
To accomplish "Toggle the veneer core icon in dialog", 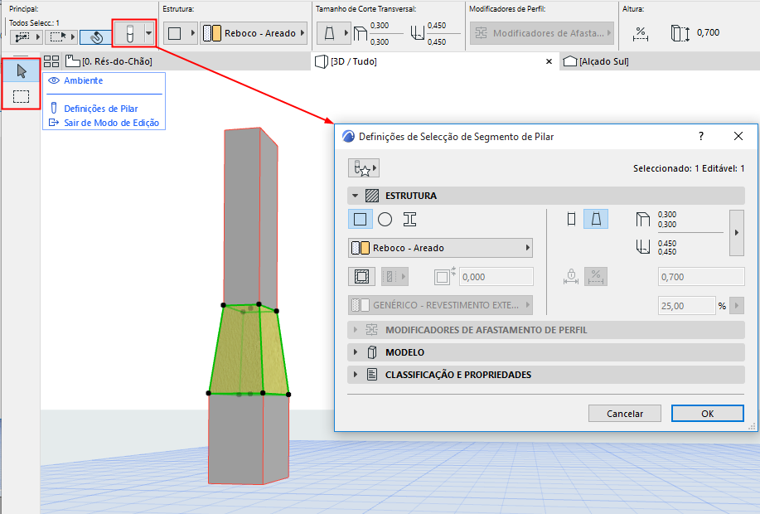I will point(361,276).
